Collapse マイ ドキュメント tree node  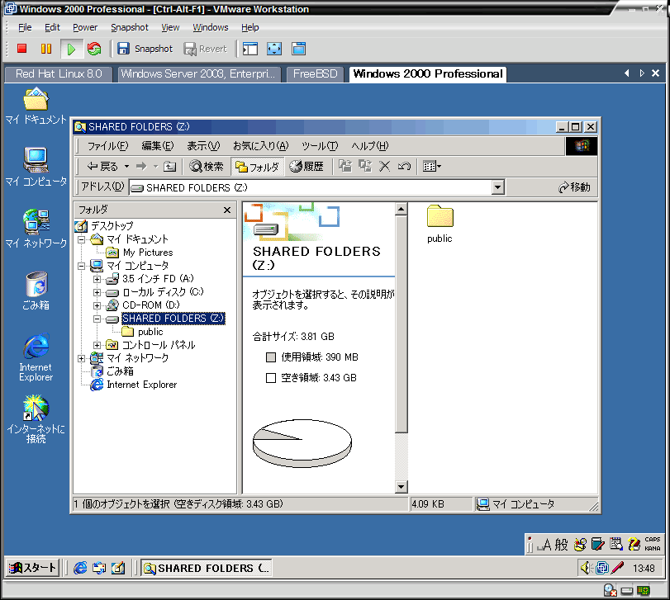(81, 239)
